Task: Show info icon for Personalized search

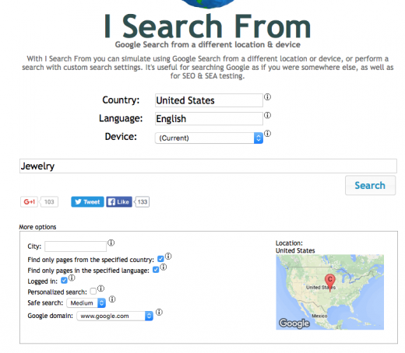Action: click(100, 288)
